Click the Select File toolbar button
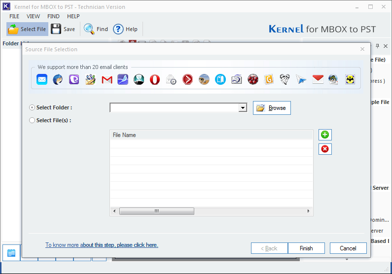Image resolution: width=392 pixels, height=274 pixels. click(27, 29)
